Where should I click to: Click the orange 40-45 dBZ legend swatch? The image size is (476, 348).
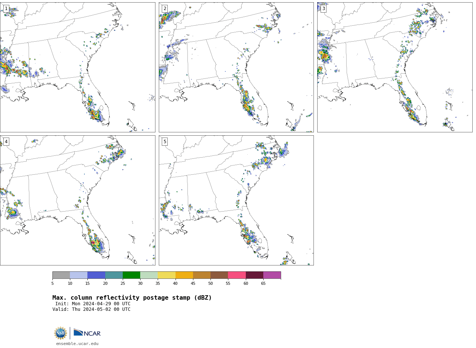[184, 275]
